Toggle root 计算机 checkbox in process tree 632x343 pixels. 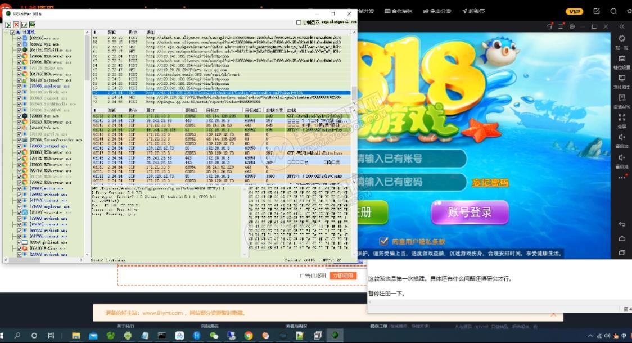pos(12,32)
